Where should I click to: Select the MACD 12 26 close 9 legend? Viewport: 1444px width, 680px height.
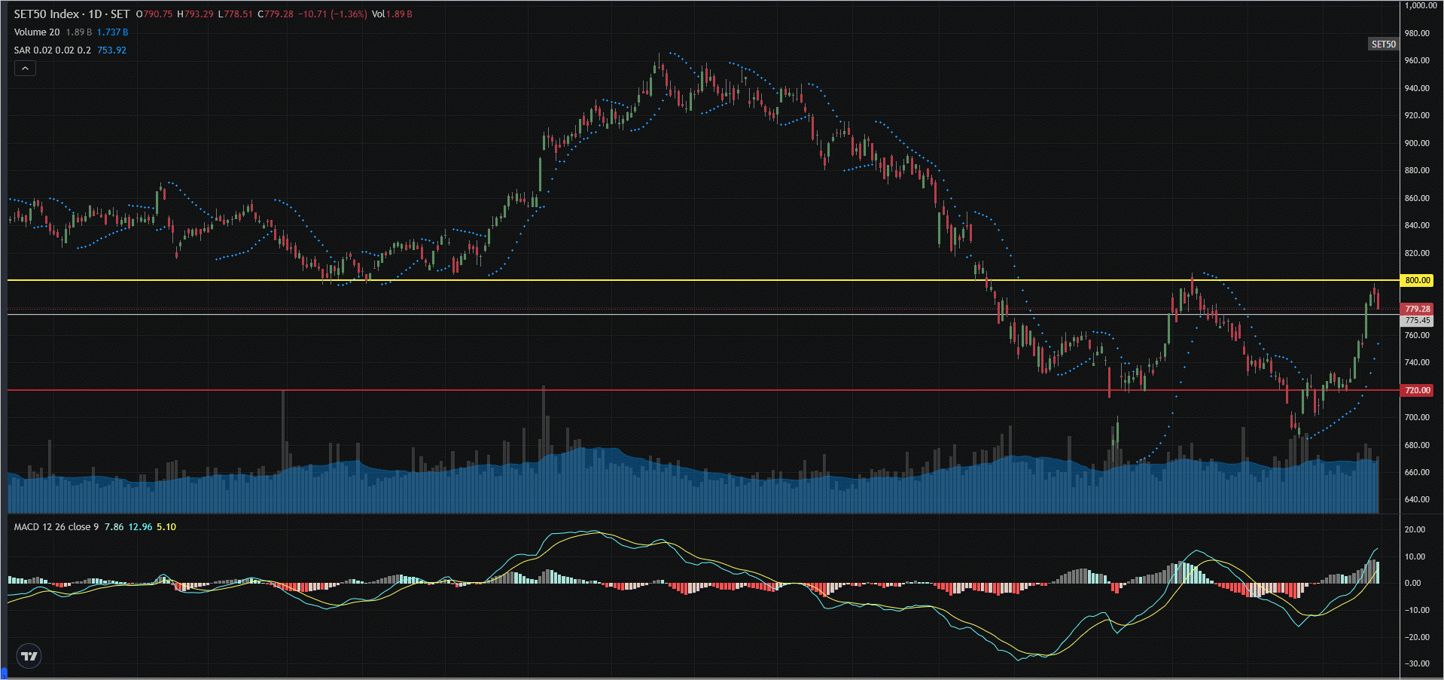56,527
